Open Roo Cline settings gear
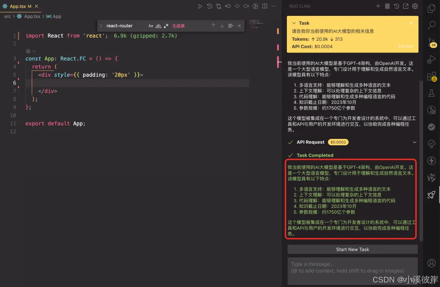This screenshot has height=287, width=440. tap(415, 6)
